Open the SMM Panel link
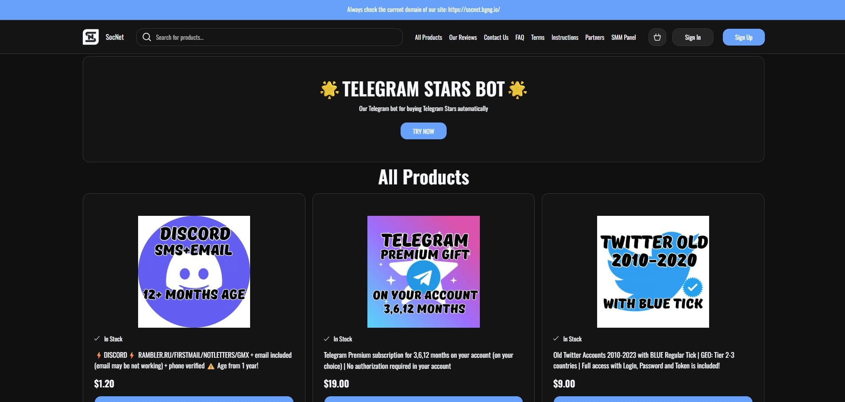 click(x=624, y=38)
